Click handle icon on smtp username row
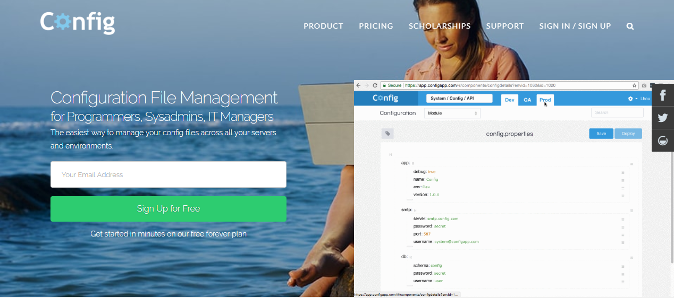The width and height of the screenshot is (674, 298). (622, 242)
